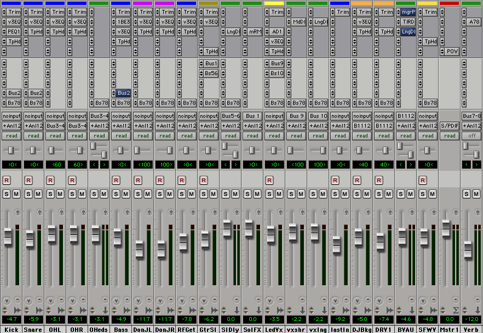The width and height of the screenshot is (483, 333).
Task: Click the GtrSl track group ID indicator
Action: coord(215,299)
